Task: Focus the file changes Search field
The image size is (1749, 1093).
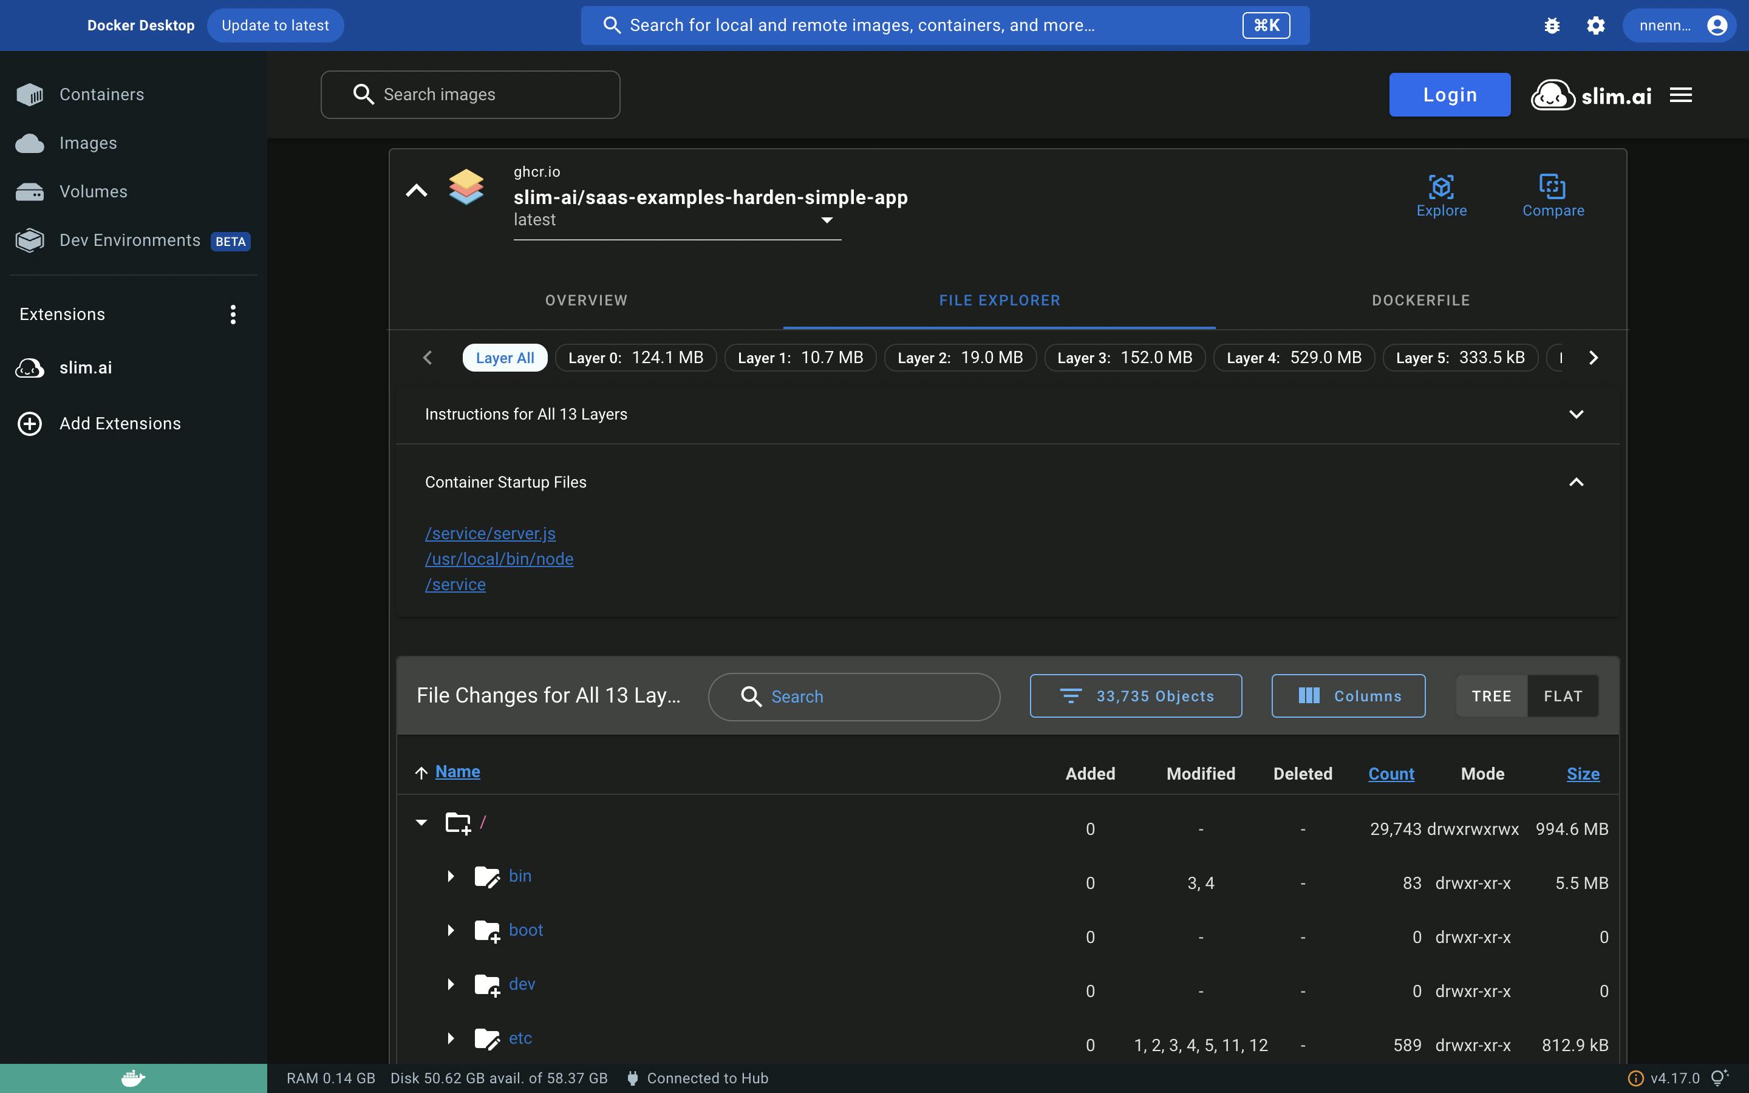Action: coord(853,697)
